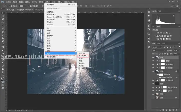Open the fill 100% dropdown arrow
This screenshot has height=112, width=181.
pyautogui.click(x=179, y=54)
